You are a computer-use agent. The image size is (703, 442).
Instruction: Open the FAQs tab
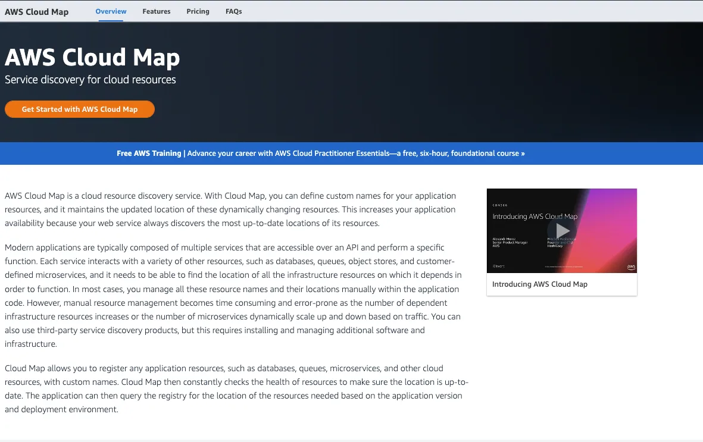[x=233, y=11]
